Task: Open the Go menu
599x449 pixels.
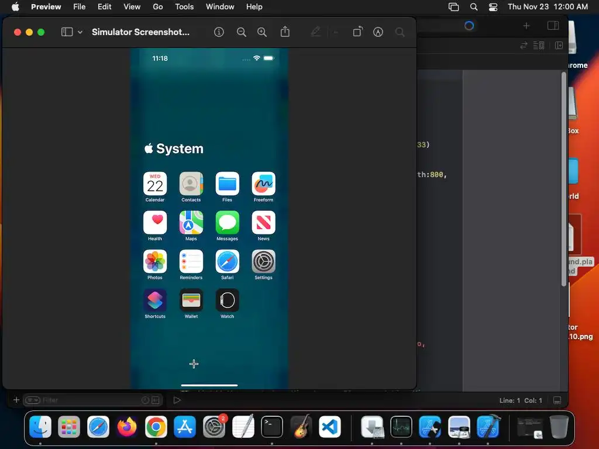Action: click(x=158, y=6)
